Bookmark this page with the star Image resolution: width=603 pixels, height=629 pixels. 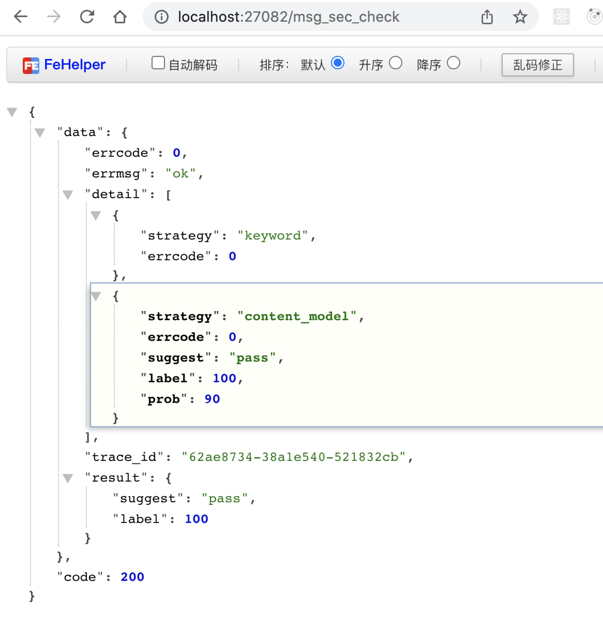tap(520, 17)
